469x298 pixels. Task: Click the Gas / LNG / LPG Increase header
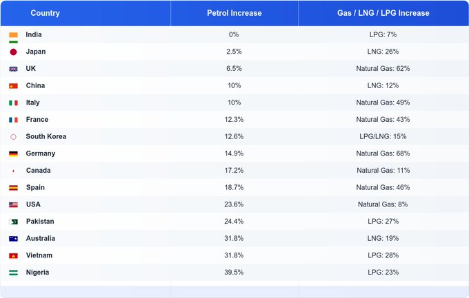click(x=383, y=13)
